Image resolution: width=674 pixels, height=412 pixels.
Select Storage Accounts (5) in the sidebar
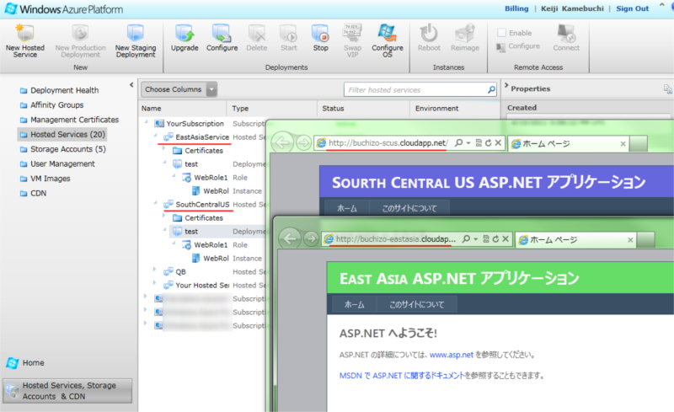pos(67,149)
